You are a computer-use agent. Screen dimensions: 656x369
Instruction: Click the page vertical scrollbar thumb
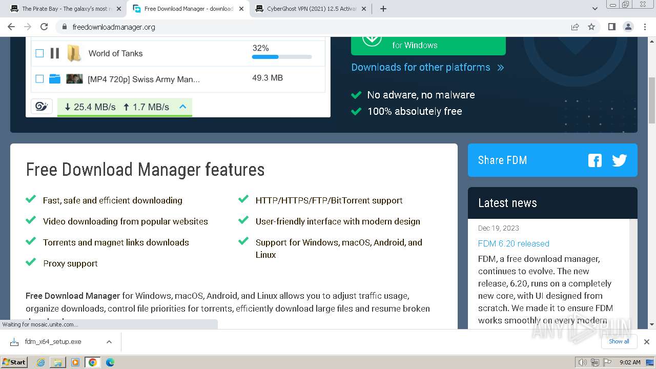652,100
